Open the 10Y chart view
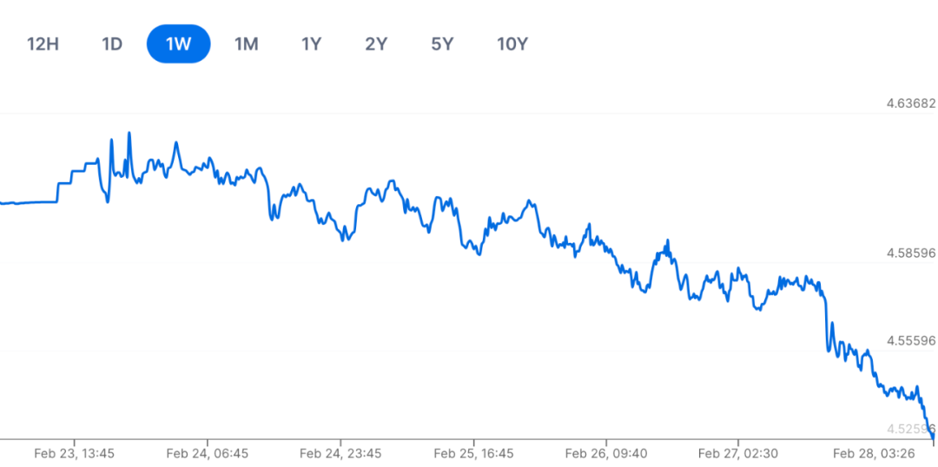 point(512,44)
